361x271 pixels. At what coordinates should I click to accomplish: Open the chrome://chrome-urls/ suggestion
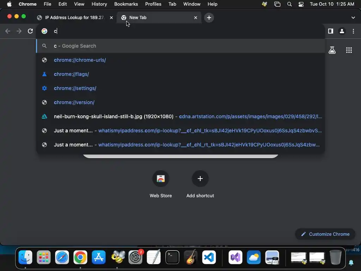(180, 60)
